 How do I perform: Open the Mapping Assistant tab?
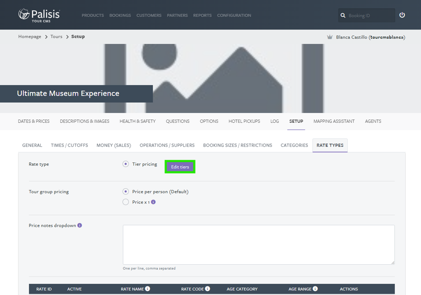334,121
